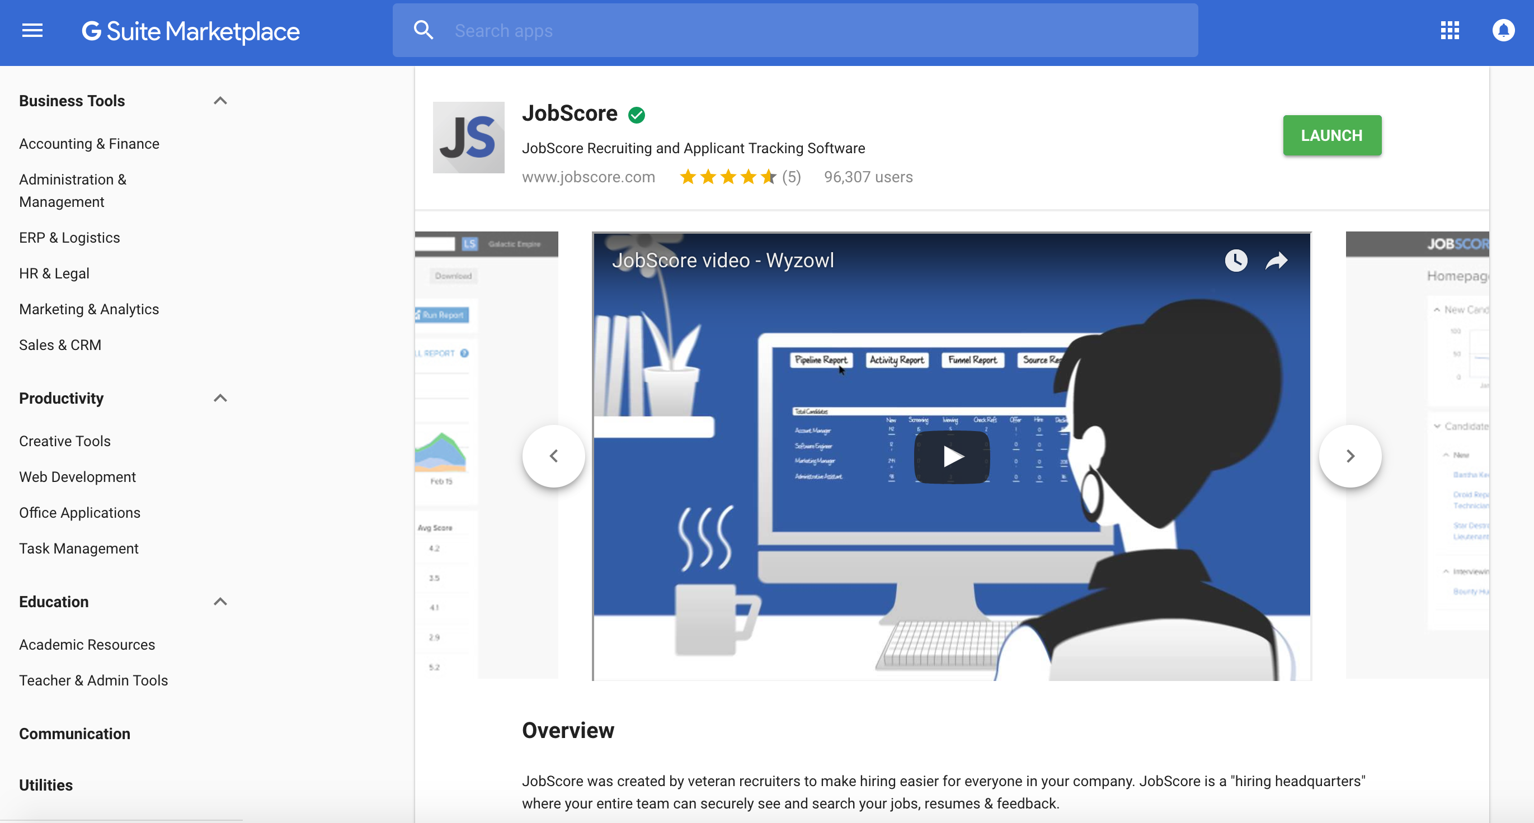The image size is (1534, 823).
Task: Select Administration & Management category
Action: tap(73, 191)
